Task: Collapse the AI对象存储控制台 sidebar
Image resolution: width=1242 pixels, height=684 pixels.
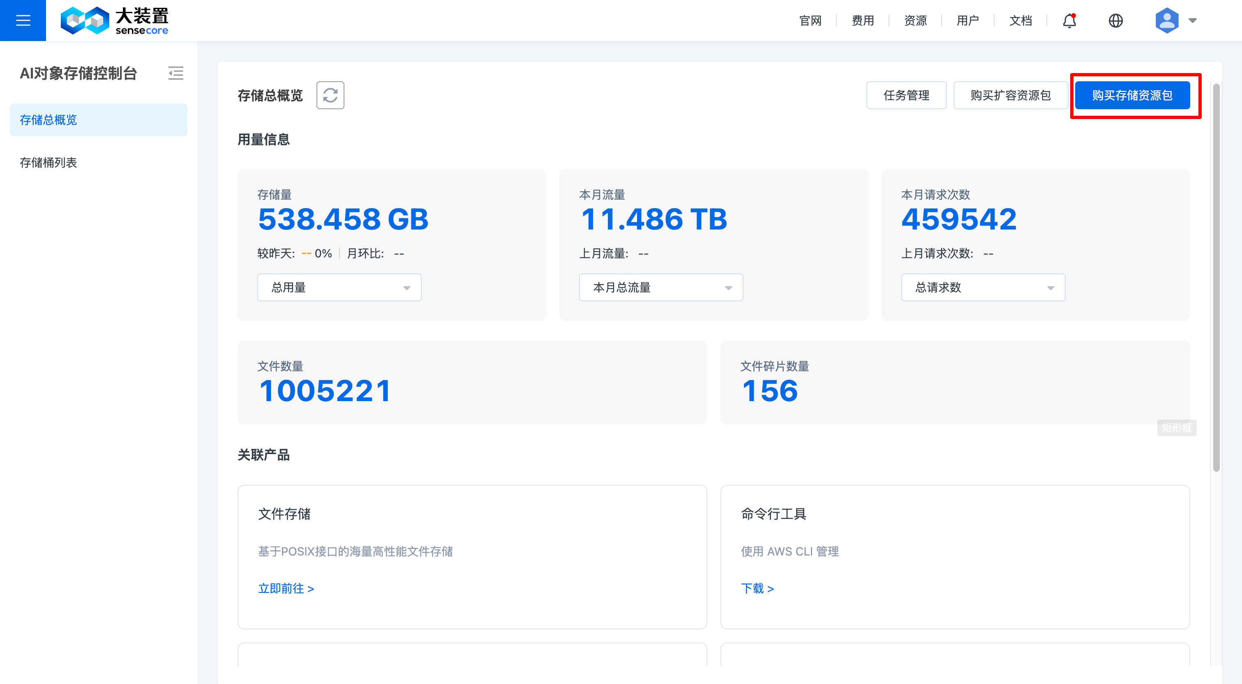Action: 175,73
